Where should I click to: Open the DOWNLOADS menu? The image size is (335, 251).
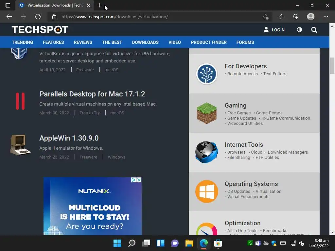(145, 42)
